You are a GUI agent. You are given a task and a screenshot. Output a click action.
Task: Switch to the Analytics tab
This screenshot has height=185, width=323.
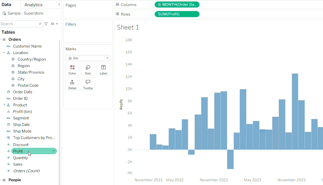(x=34, y=5)
